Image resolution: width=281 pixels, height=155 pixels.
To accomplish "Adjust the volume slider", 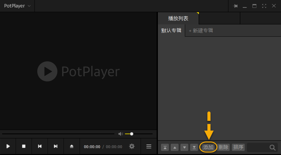I will 139,134.
